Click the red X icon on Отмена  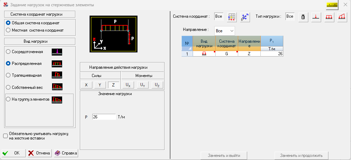tap(32, 153)
